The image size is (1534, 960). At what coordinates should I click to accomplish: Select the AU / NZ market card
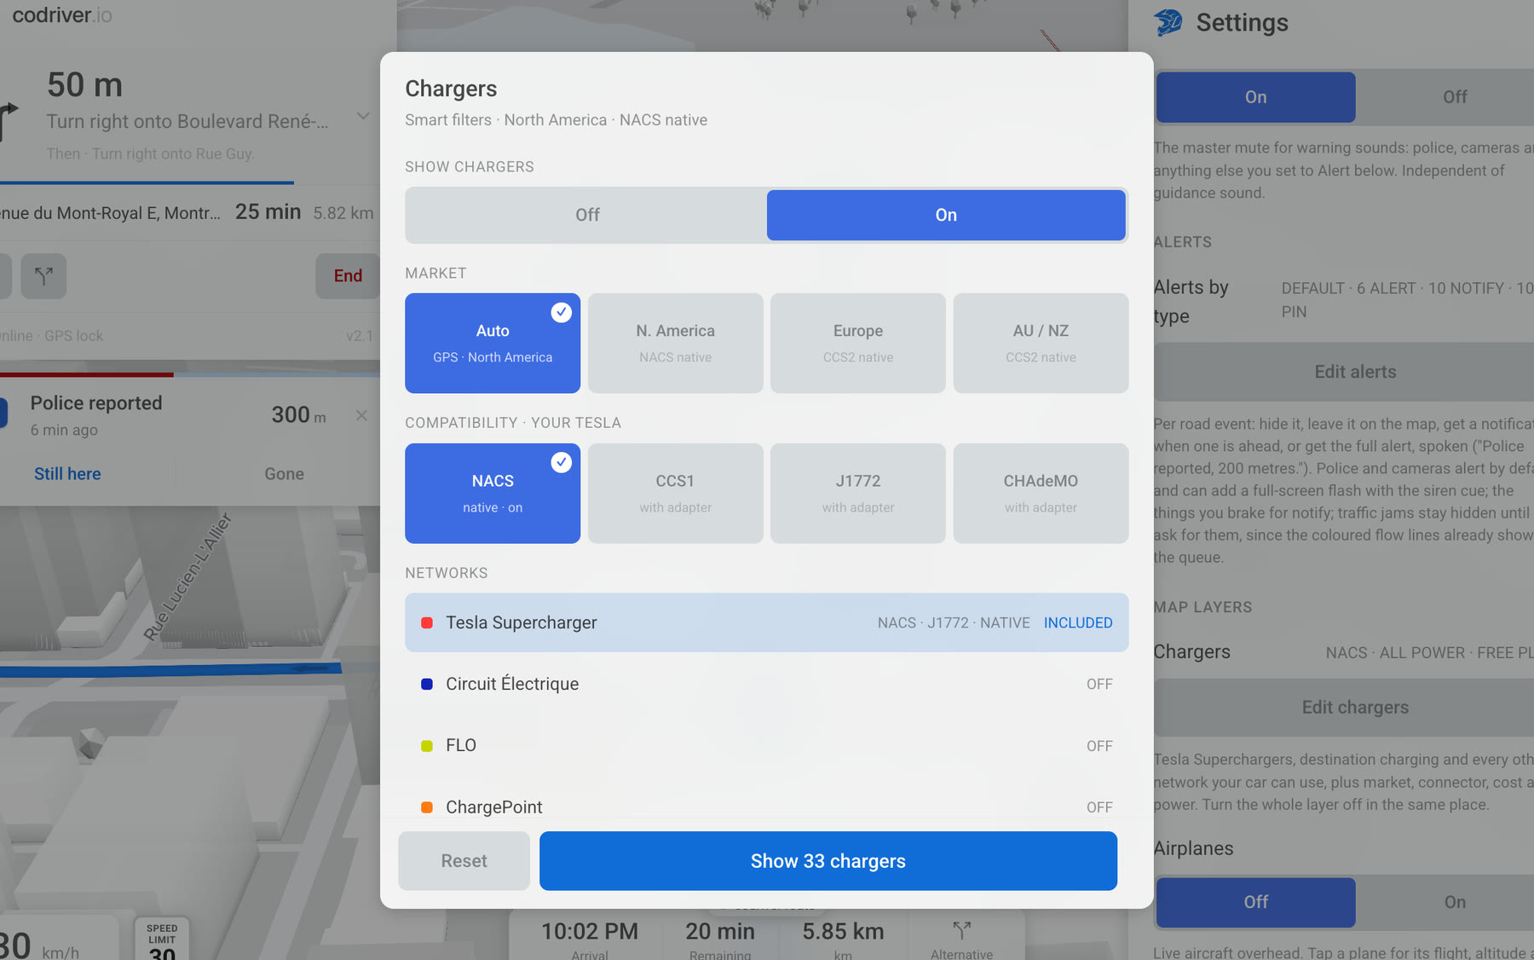1041,343
